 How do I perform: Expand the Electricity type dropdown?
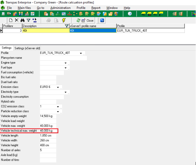pos(66,92)
